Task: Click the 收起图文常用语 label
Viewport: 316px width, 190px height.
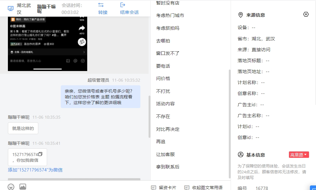Action: (x=207, y=188)
